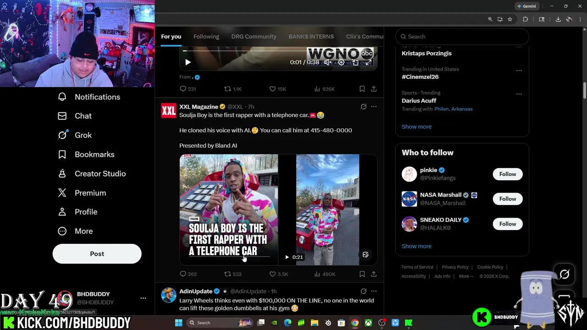Unmute the WGNO video
Viewport: 587px width, 330px height.
pyautogui.click(x=327, y=62)
